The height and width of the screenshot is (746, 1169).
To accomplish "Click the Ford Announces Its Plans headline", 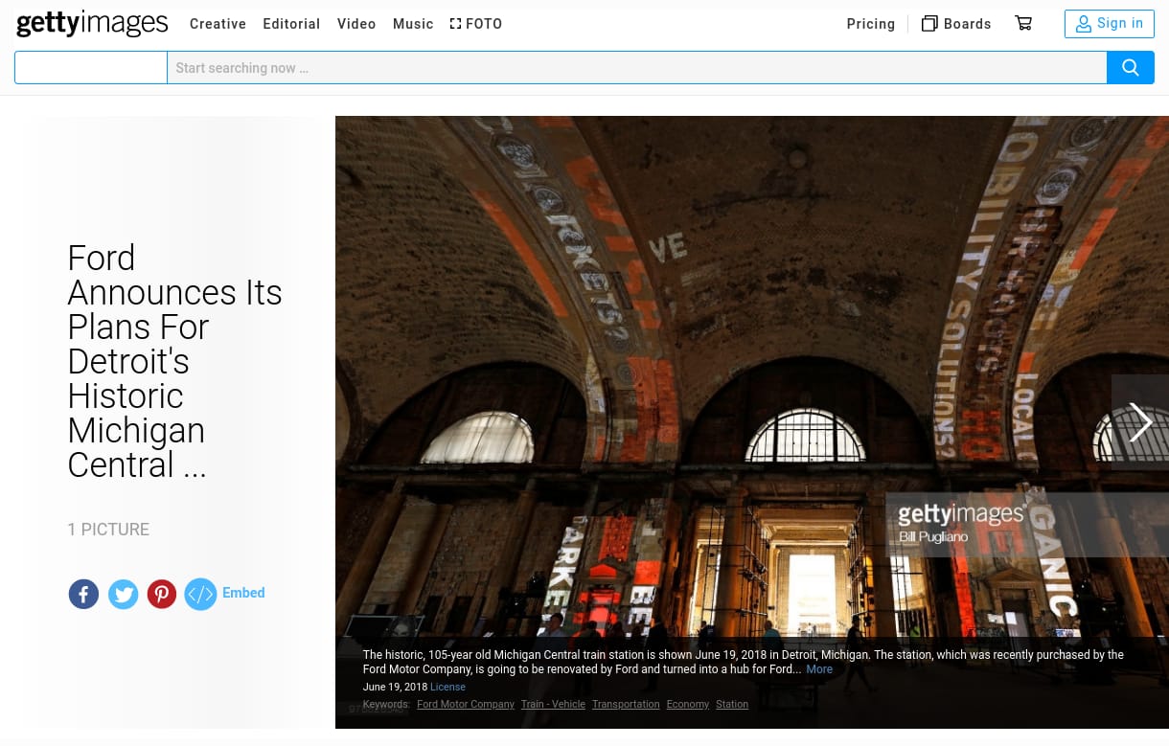I will coord(174,361).
